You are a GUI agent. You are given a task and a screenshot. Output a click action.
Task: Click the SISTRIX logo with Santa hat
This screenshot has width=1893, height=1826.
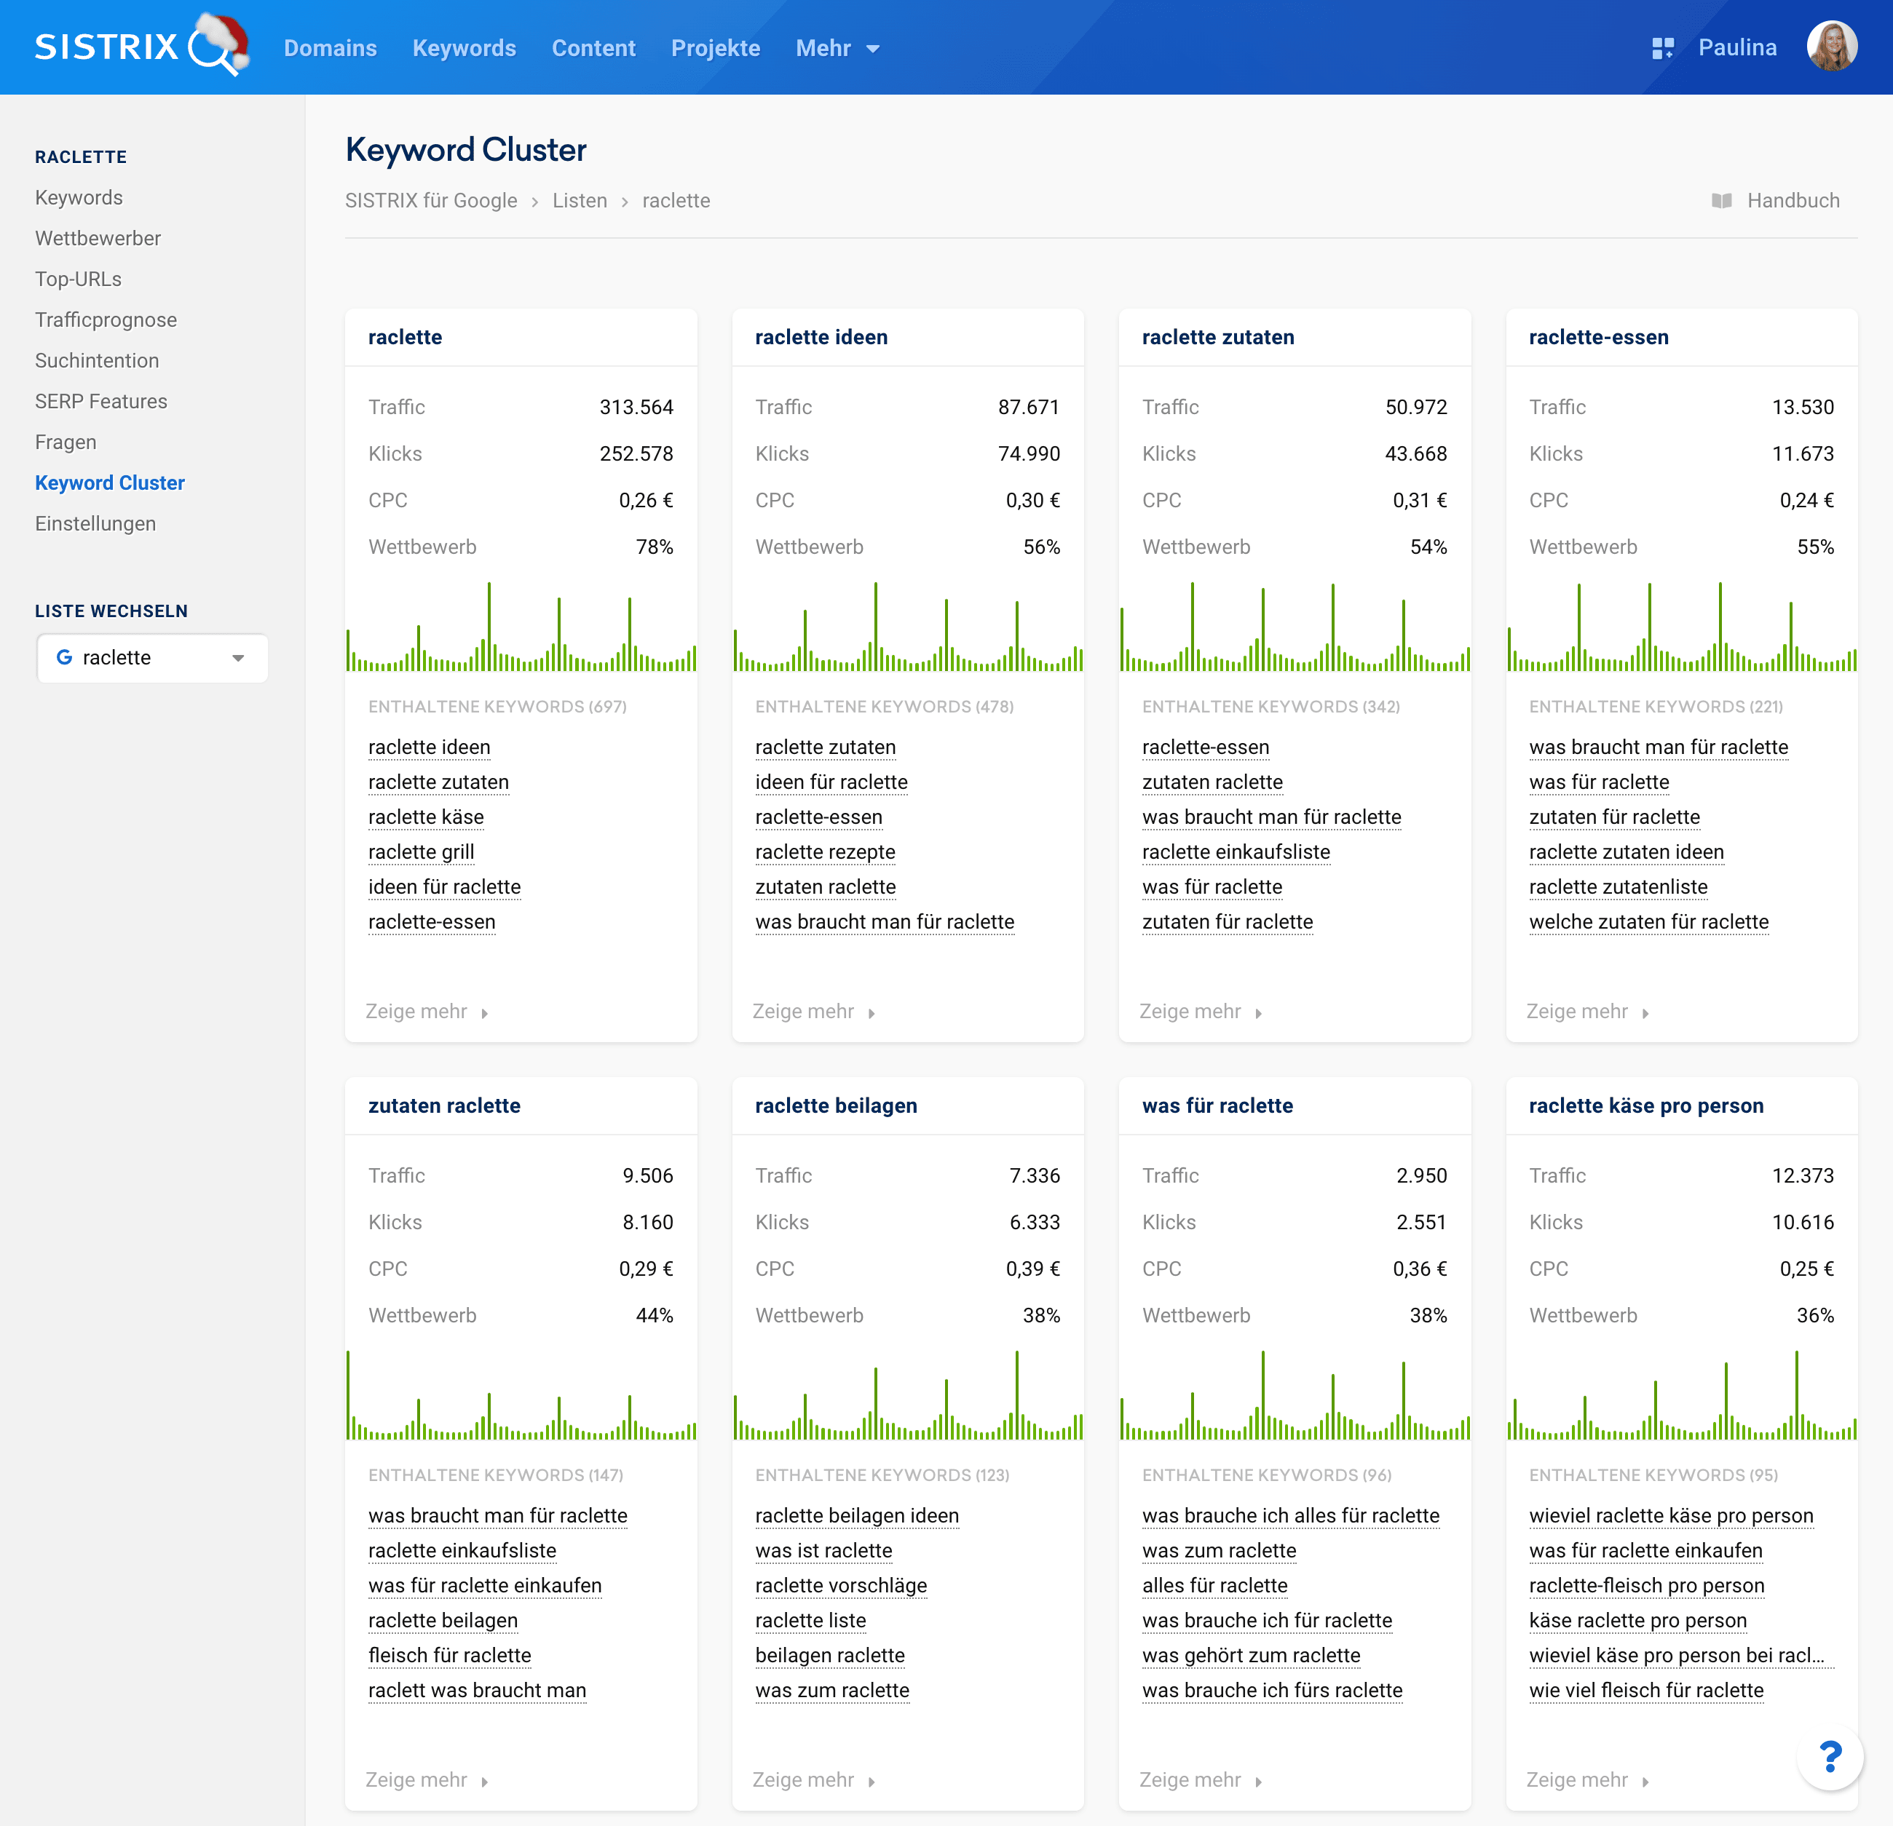click(x=141, y=45)
